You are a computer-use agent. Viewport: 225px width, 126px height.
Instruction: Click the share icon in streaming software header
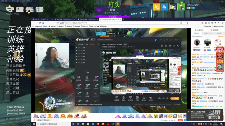coord(178,46)
